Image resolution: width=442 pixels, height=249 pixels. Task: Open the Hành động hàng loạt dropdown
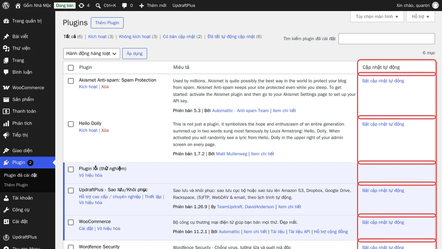coord(92,53)
